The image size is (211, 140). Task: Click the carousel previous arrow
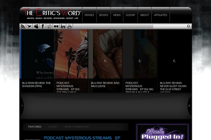coord(22,106)
